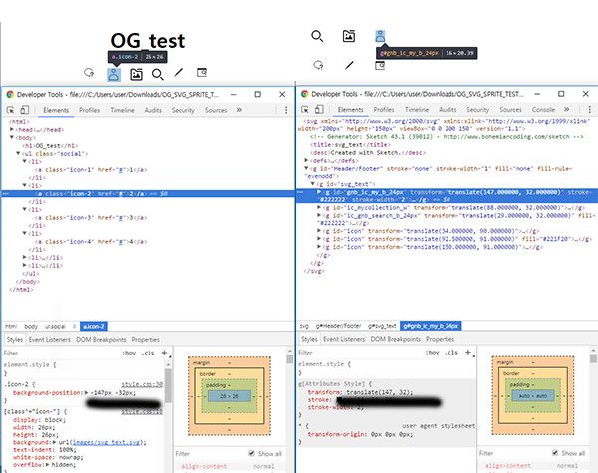Select ul.social in left breadcrumb
This screenshot has width=598, height=473.
point(55,327)
